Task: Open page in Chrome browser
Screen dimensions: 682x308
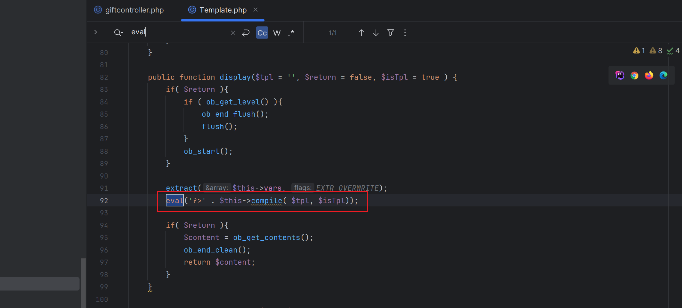Action: point(634,75)
